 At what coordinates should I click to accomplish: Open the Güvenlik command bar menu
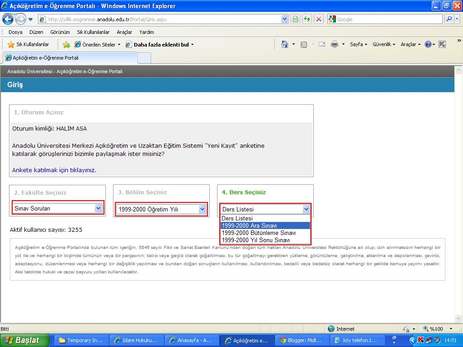(x=384, y=44)
